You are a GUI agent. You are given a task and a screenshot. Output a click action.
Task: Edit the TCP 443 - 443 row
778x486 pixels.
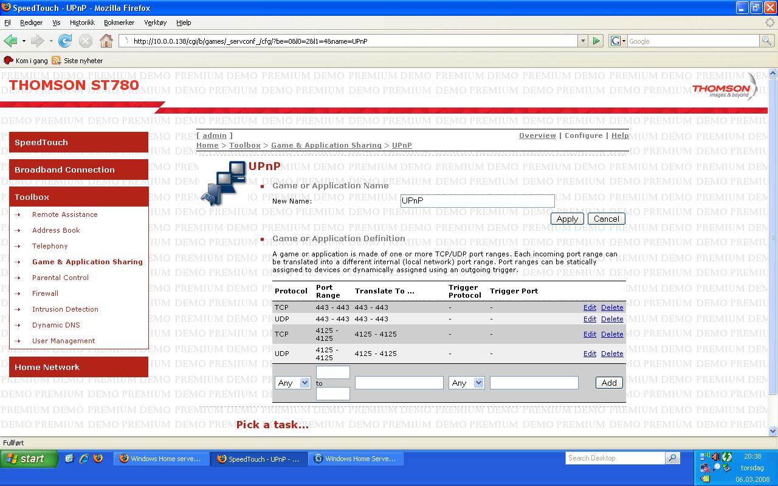tap(590, 307)
